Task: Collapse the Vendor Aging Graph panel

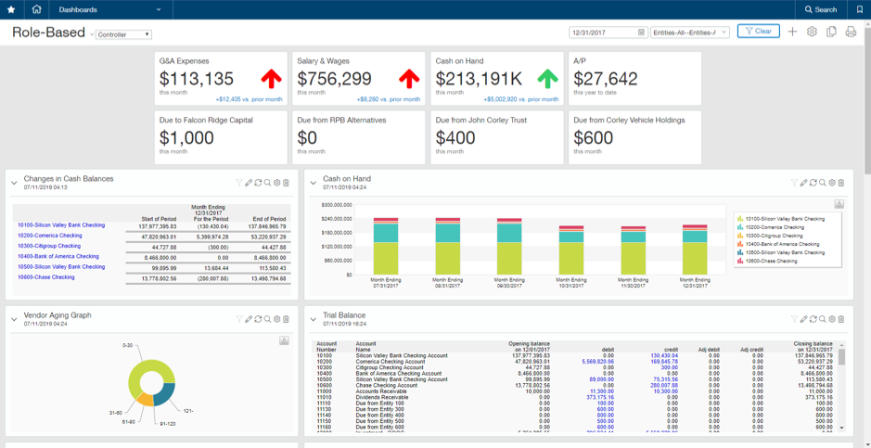Action: coord(15,319)
